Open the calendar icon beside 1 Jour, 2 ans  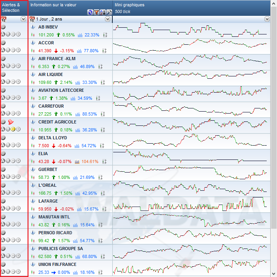(x=32, y=19)
